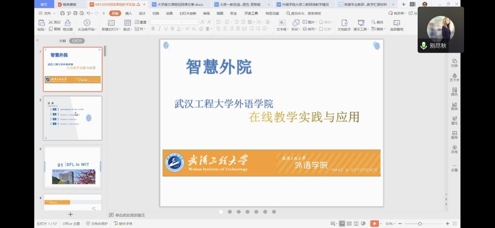The width and height of the screenshot is (495, 228).
Task: Select slide 2 contents thumbnail
Action: [x=73, y=118]
